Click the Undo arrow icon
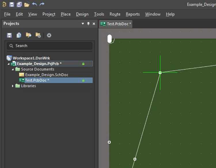The width and height of the screenshot is (216, 168). 35,4
